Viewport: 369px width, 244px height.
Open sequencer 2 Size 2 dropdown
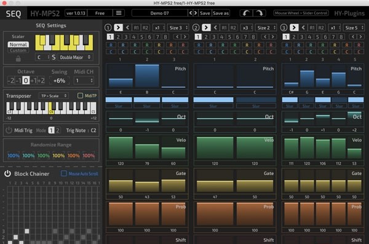click(266, 28)
